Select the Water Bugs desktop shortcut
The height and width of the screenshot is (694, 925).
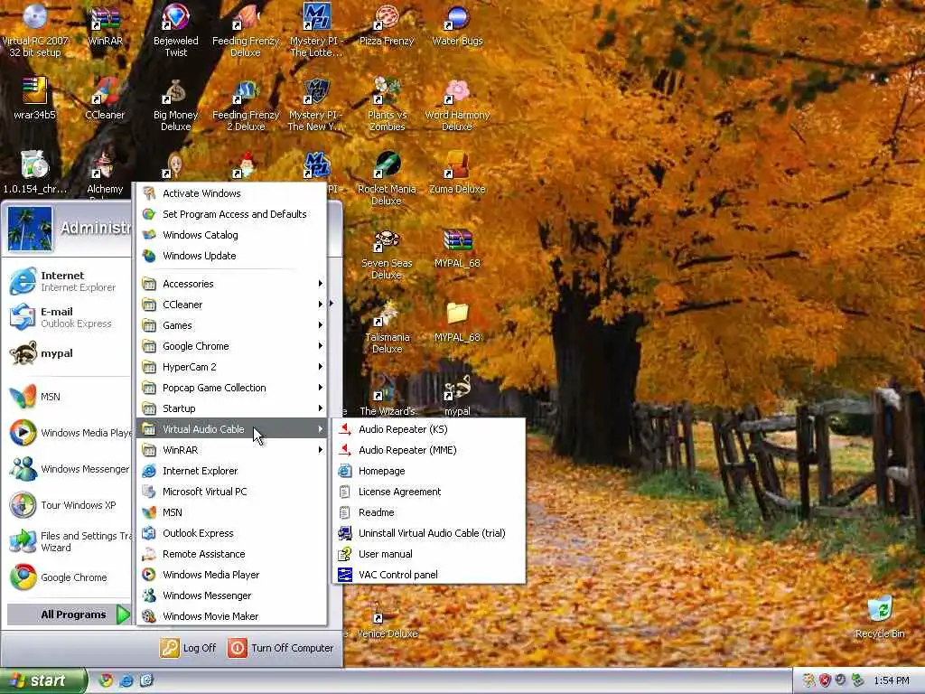457,25
